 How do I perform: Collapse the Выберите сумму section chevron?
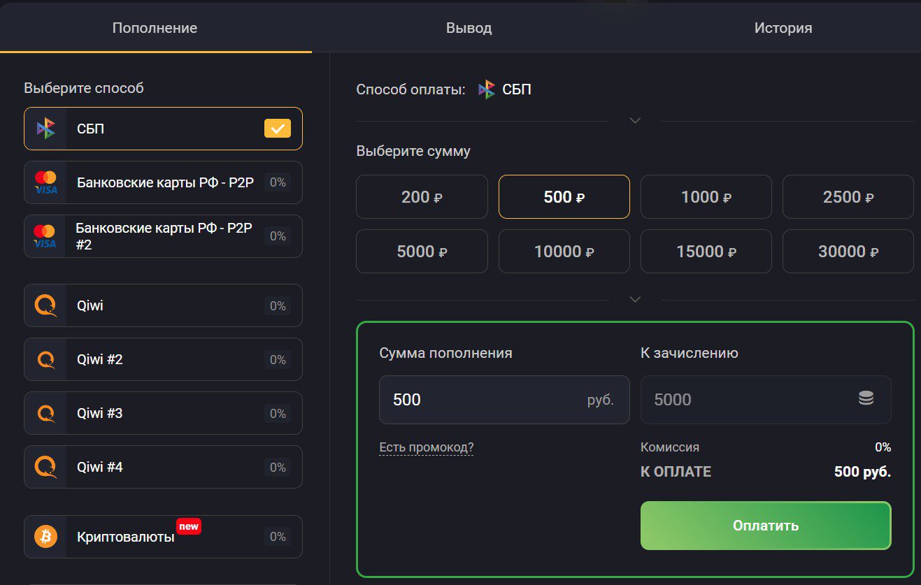click(x=635, y=299)
